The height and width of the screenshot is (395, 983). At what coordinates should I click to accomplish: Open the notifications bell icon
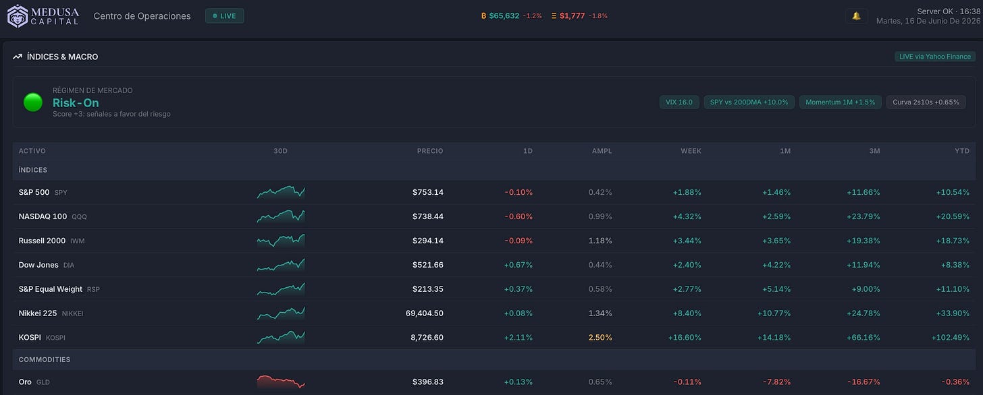pyautogui.click(x=856, y=16)
